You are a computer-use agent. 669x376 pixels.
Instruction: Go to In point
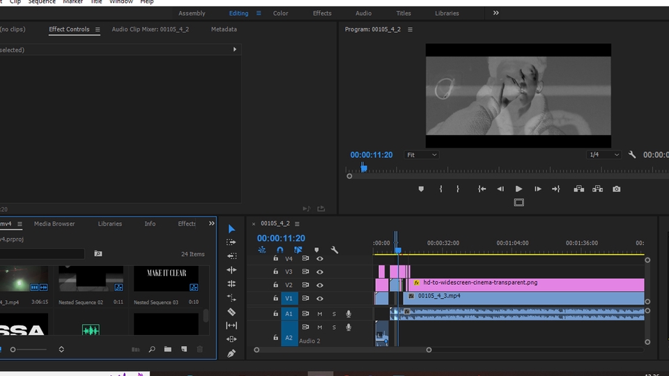[x=482, y=189]
